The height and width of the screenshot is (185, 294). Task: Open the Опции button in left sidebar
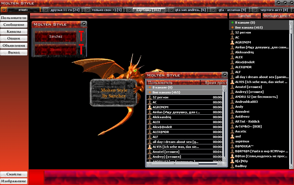(x=14, y=38)
